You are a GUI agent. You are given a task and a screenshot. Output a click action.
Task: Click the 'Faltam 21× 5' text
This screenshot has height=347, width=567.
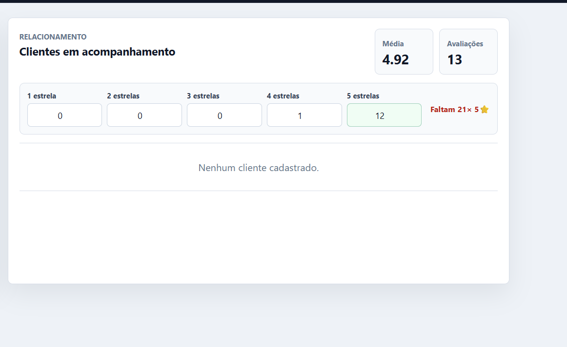454,109
